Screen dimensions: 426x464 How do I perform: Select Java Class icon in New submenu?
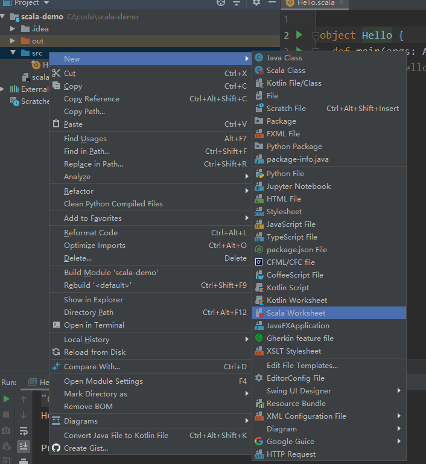[259, 58]
